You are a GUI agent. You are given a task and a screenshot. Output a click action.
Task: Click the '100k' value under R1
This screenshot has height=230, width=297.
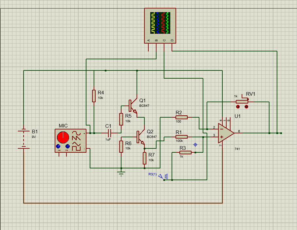point(179,141)
